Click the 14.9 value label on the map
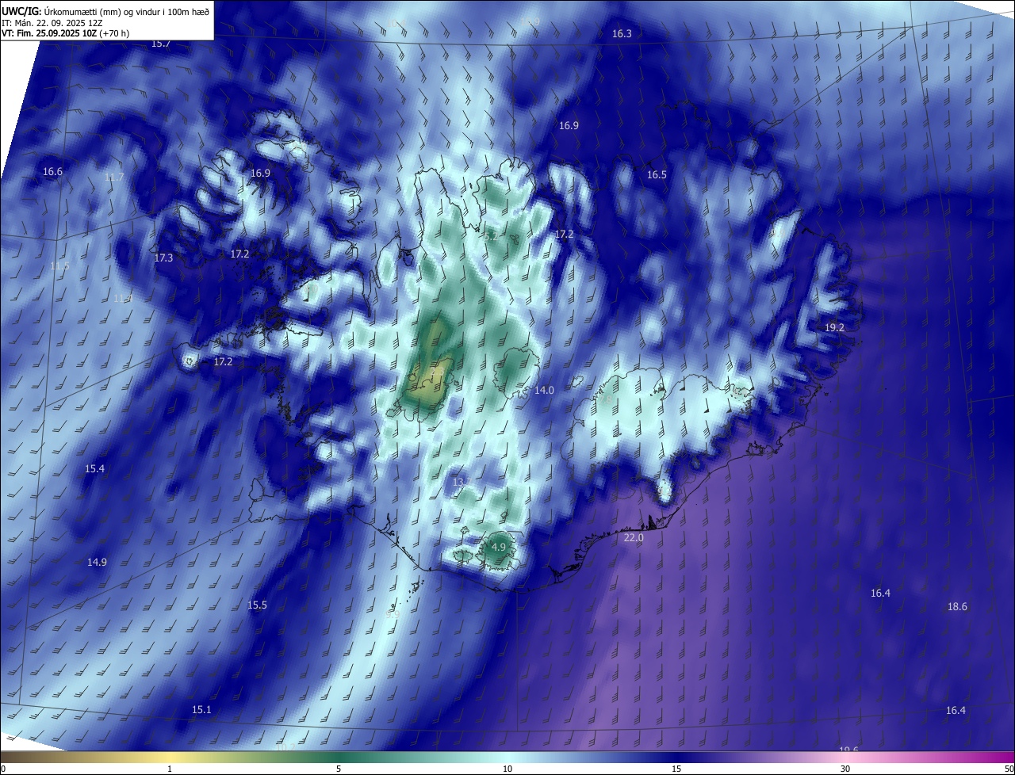1015x775 pixels. (97, 563)
